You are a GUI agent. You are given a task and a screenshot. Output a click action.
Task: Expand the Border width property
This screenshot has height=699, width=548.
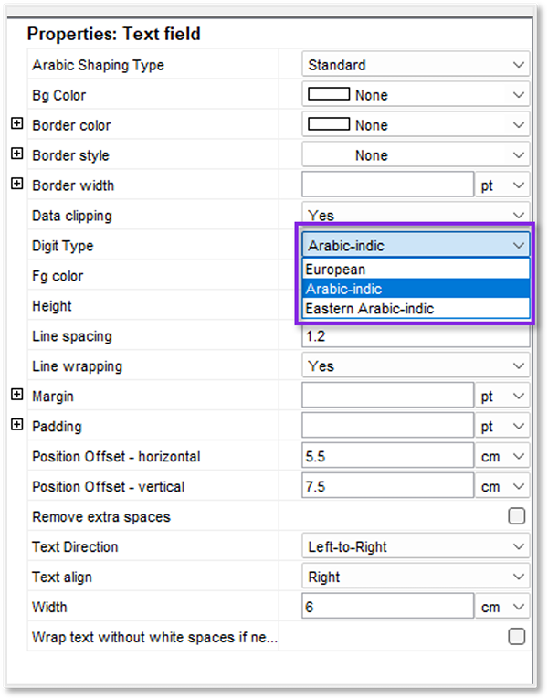click(x=17, y=184)
